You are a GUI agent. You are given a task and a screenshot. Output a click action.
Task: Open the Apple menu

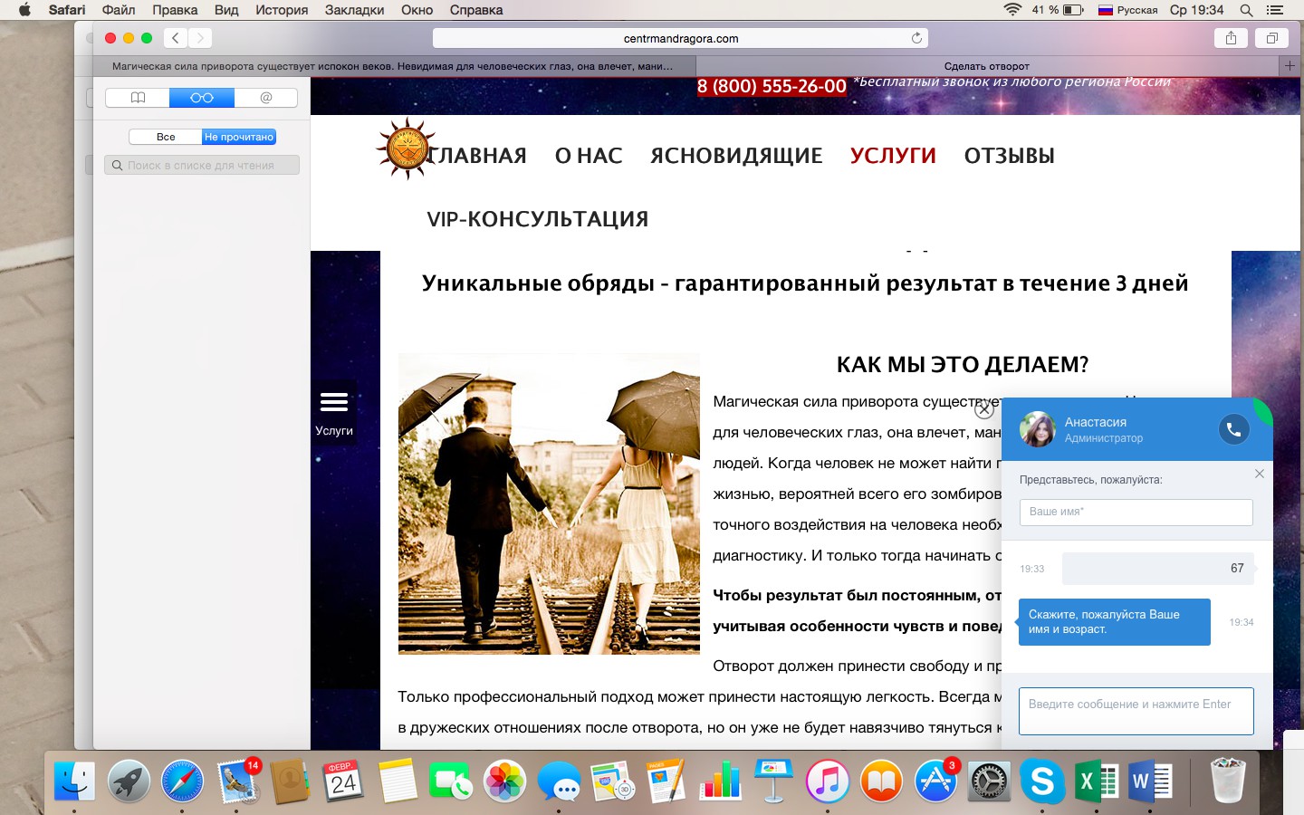(x=24, y=10)
